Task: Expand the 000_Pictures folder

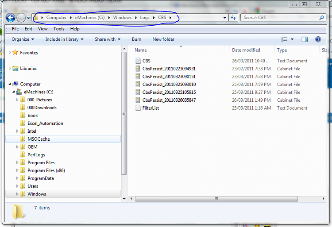Action: pyautogui.click(x=17, y=100)
